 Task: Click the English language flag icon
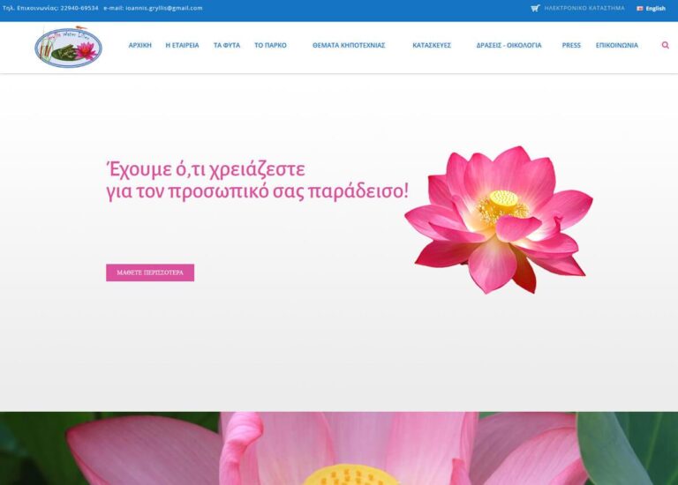(x=640, y=9)
